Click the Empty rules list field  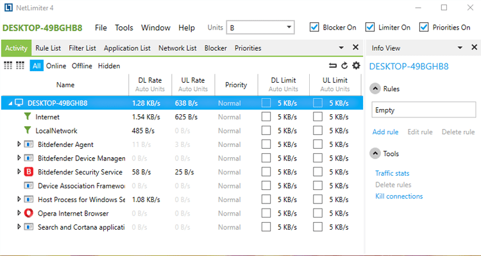pos(424,110)
